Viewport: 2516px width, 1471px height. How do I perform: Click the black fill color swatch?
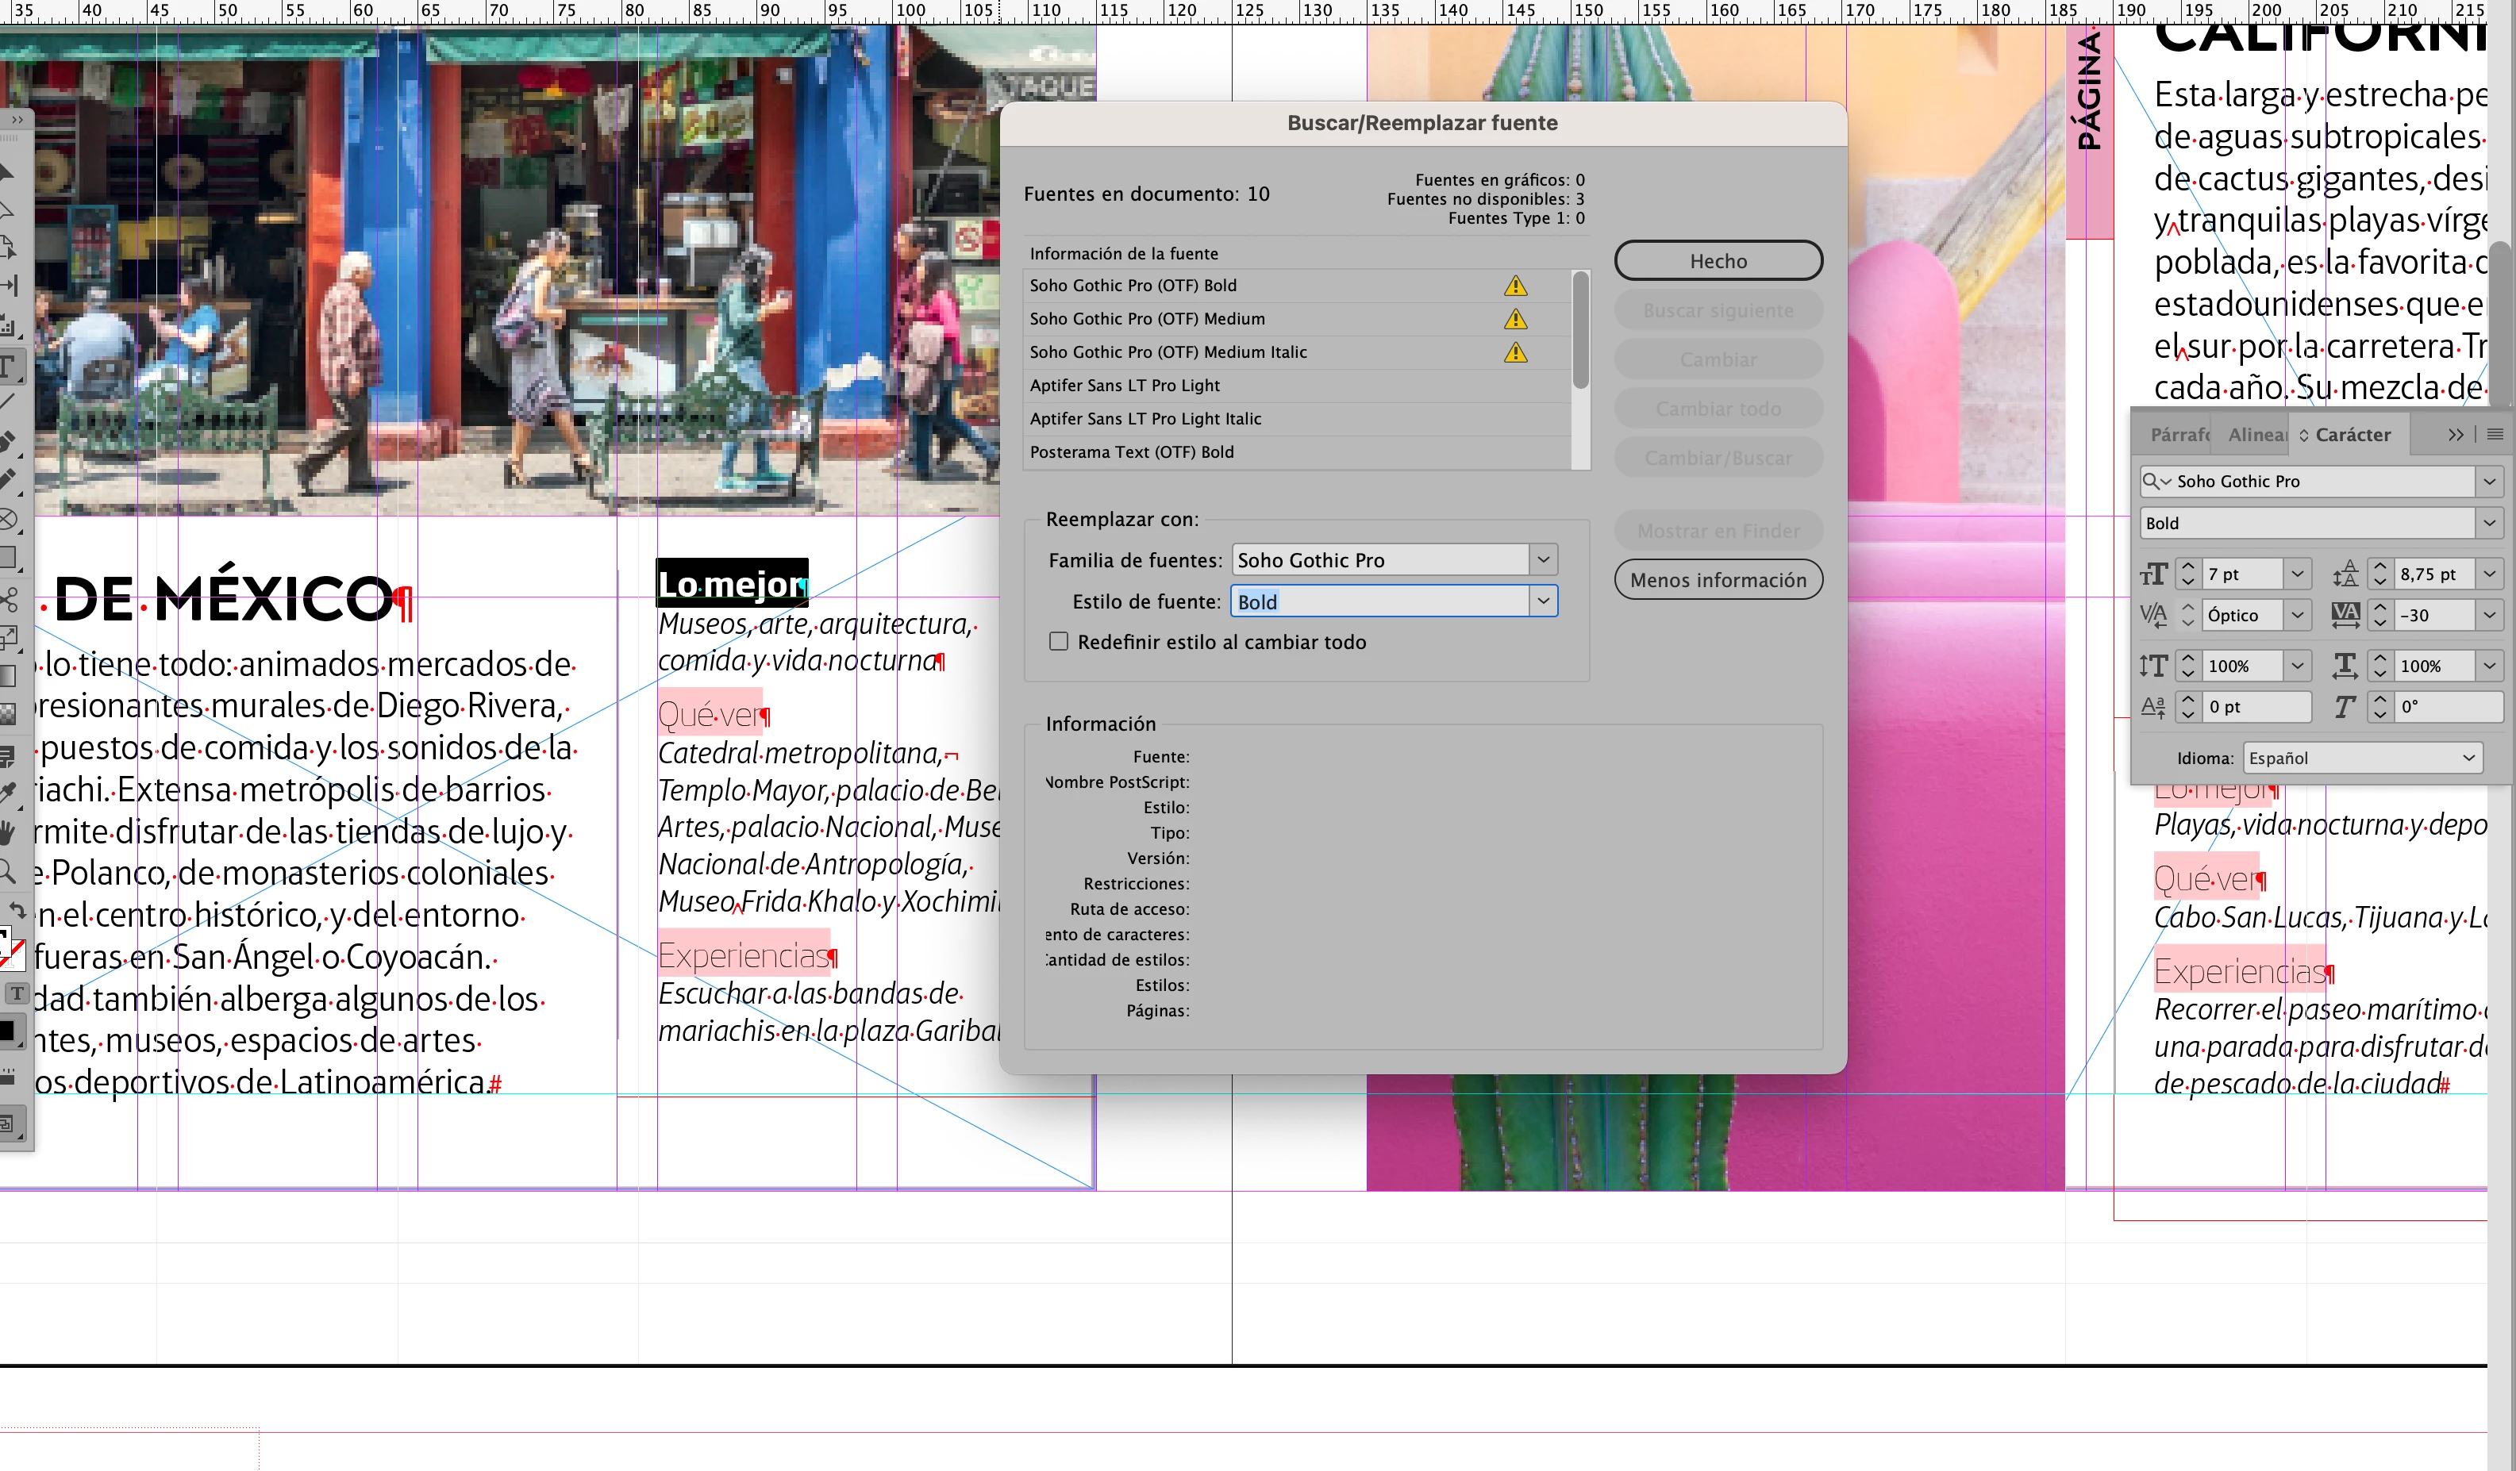pyautogui.click(x=8, y=1030)
